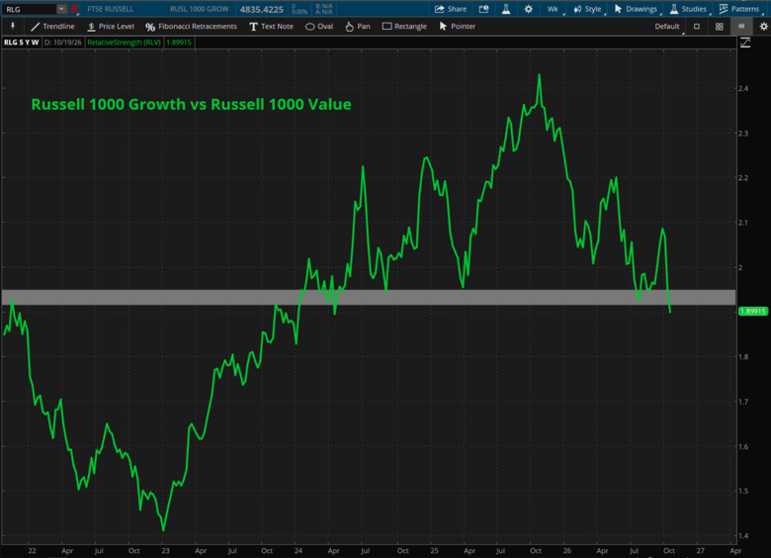Viewport: 771px width, 558px height.
Task: Open the Patterns menu
Action: tap(739, 9)
